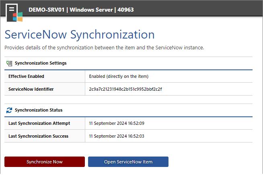The image size is (263, 175).
Task: Click the ServiceNow Synchronization page title
Action: tap(80, 35)
